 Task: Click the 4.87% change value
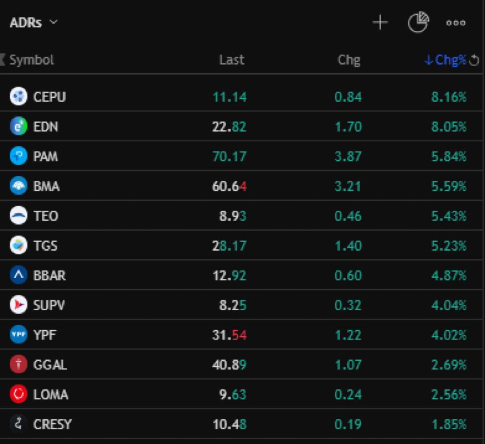[449, 276]
